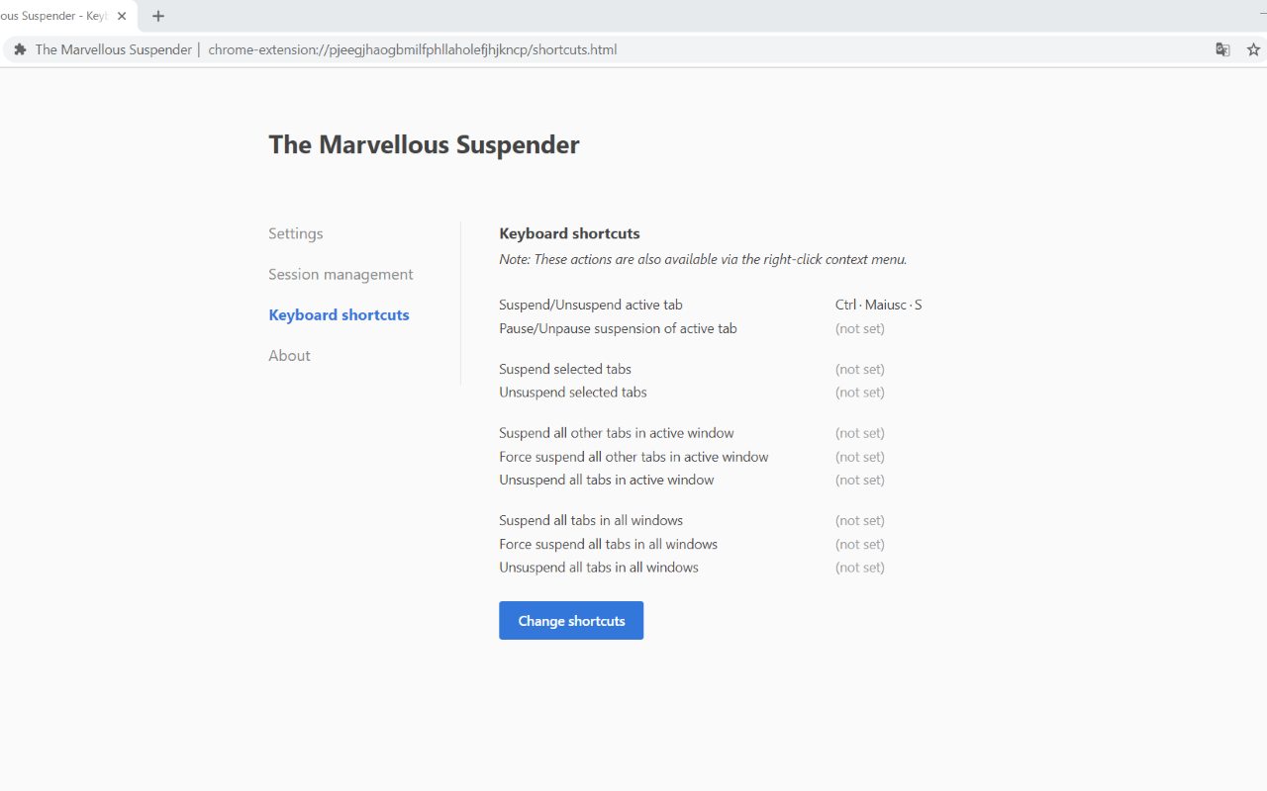Screen dimensions: 1267x791
Task: Click Force suspend all tabs in all windows
Action: [608, 544]
